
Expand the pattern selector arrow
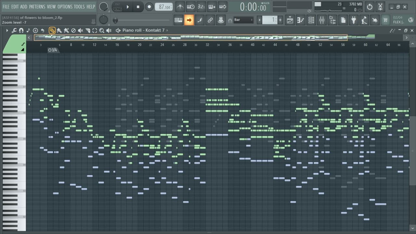point(259,20)
